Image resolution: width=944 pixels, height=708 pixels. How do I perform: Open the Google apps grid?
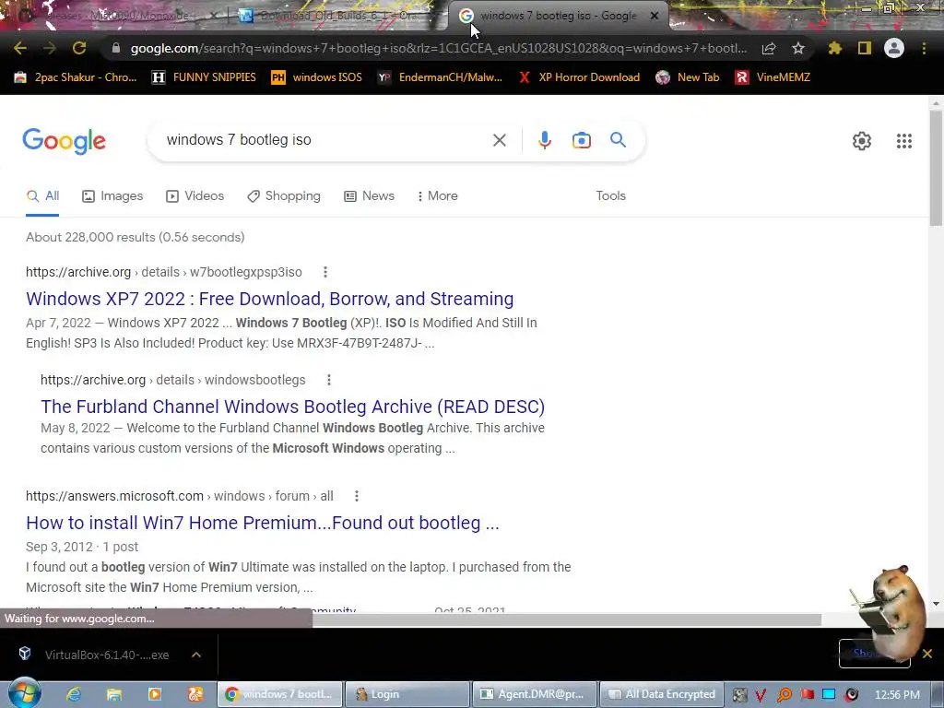(x=904, y=141)
